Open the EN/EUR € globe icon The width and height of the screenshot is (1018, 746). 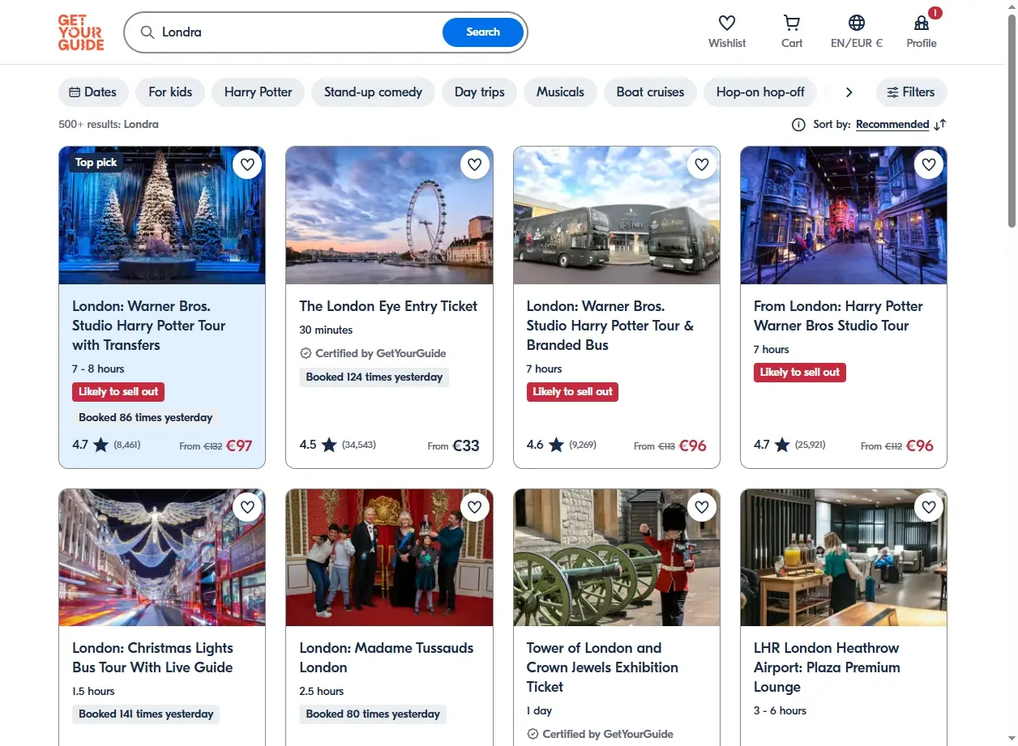(857, 23)
